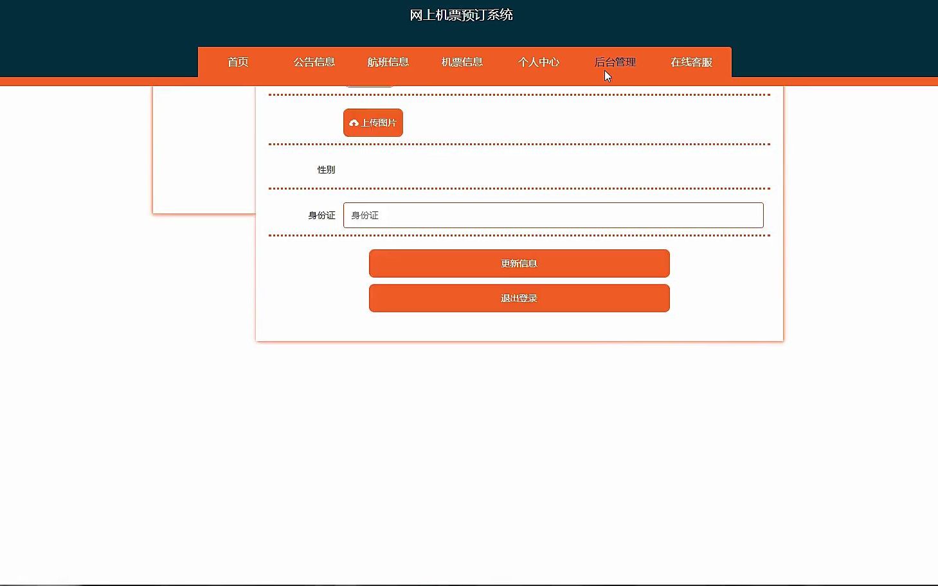Screen dimensions: 938x586
Task: Switch to 个人中心 page
Action: tap(539, 62)
